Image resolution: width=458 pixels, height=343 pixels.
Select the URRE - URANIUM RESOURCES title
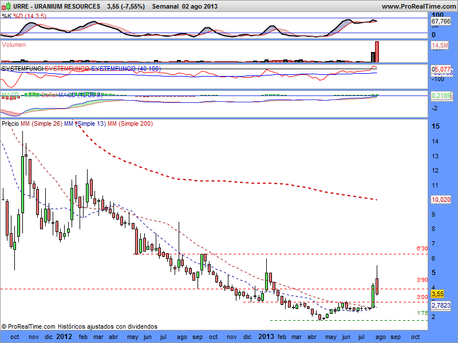point(57,6)
